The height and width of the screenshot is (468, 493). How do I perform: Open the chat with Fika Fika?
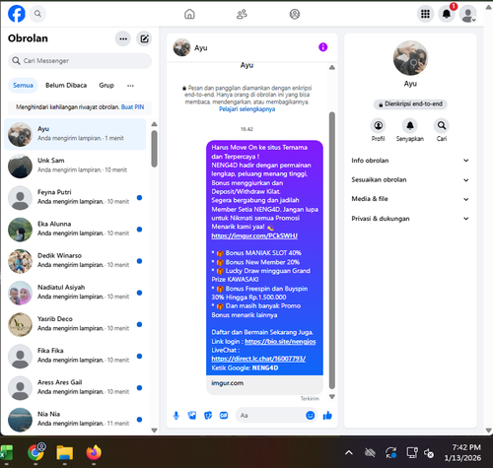click(75, 356)
